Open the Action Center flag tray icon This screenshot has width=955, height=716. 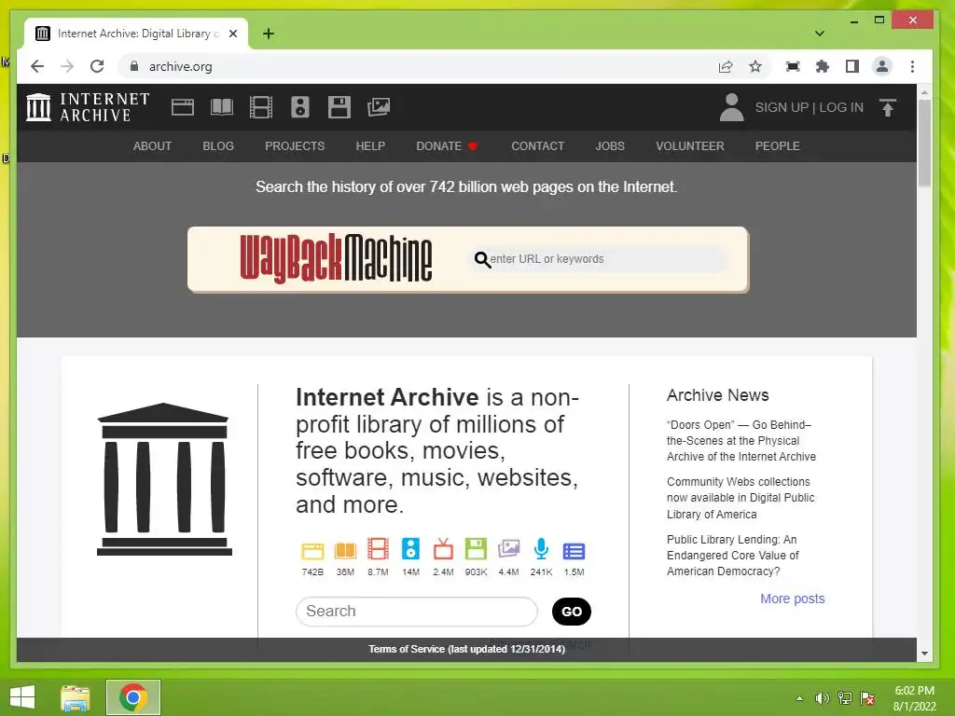(x=867, y=698)
